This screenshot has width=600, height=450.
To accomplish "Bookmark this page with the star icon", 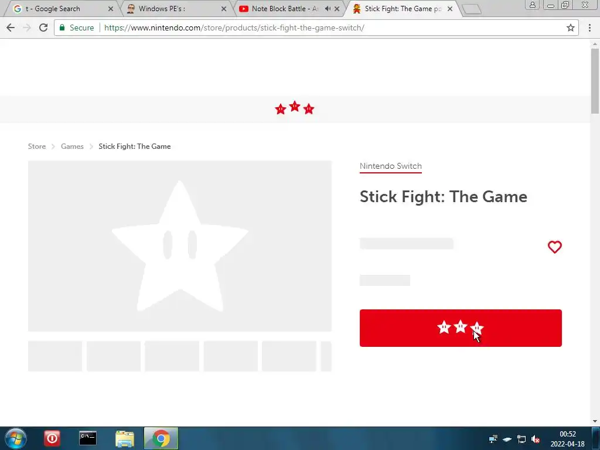I will pos(571,28).
